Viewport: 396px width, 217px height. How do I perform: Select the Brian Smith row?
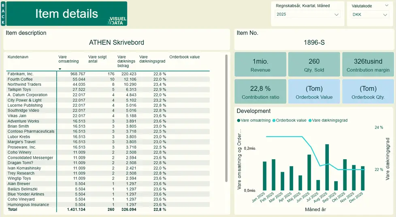[x=108, y=126]
